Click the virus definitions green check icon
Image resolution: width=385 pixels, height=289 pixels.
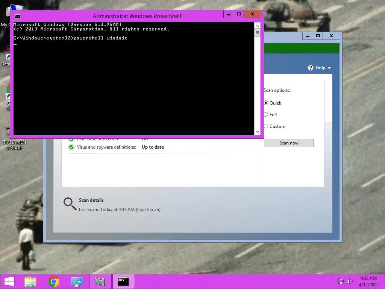tap(71, 147)
